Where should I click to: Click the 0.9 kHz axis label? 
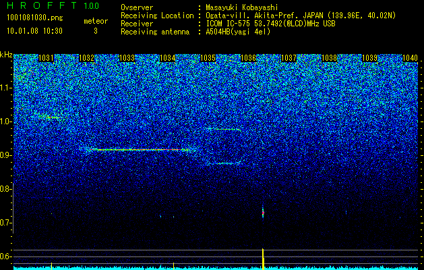click(5, 155)
